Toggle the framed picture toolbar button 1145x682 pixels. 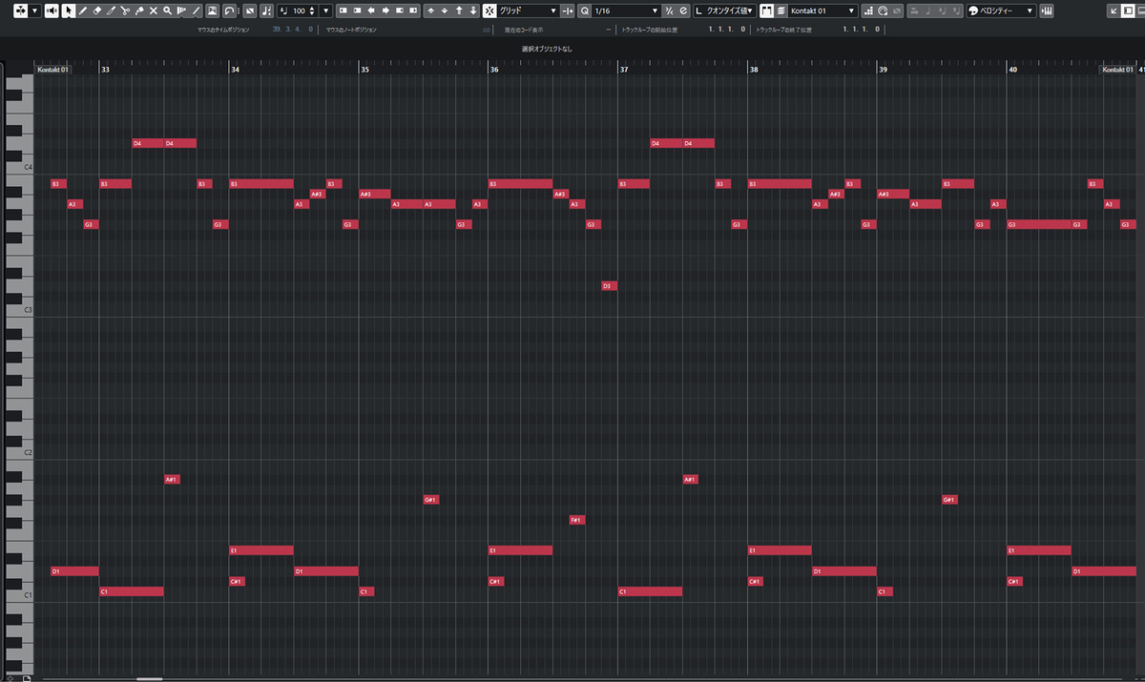pyautogui.click(x=212, y=10)
